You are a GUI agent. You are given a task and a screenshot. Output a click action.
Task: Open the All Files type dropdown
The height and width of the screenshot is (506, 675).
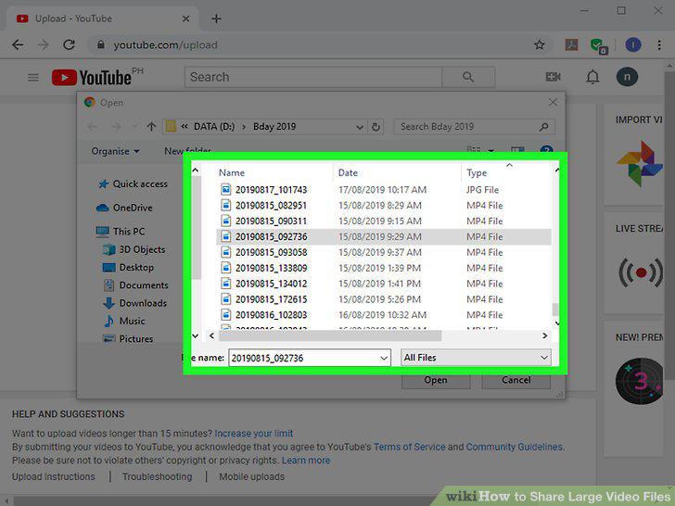click(x=476, y=358)
